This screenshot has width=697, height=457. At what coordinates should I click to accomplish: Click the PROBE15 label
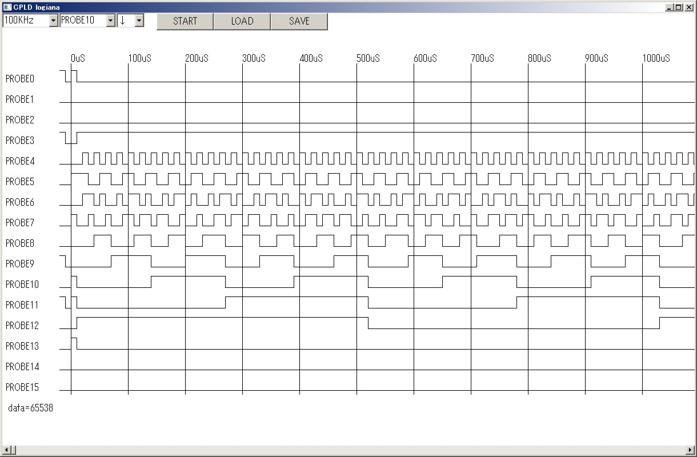(22, 387)
